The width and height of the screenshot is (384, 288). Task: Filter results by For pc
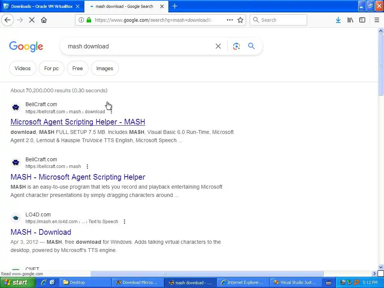(51, 68)
